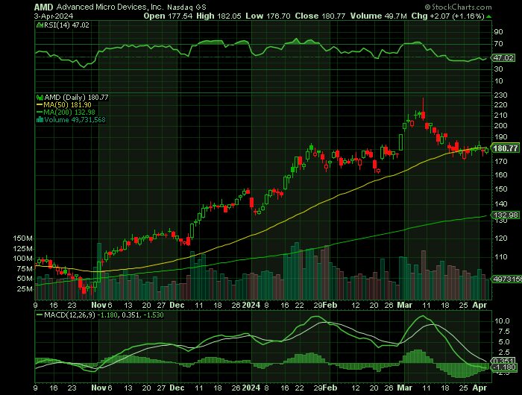The image size is (522, 395).
Task: Click the 4973156 volume tag at right edge
Action: click(x=507, y=279)
